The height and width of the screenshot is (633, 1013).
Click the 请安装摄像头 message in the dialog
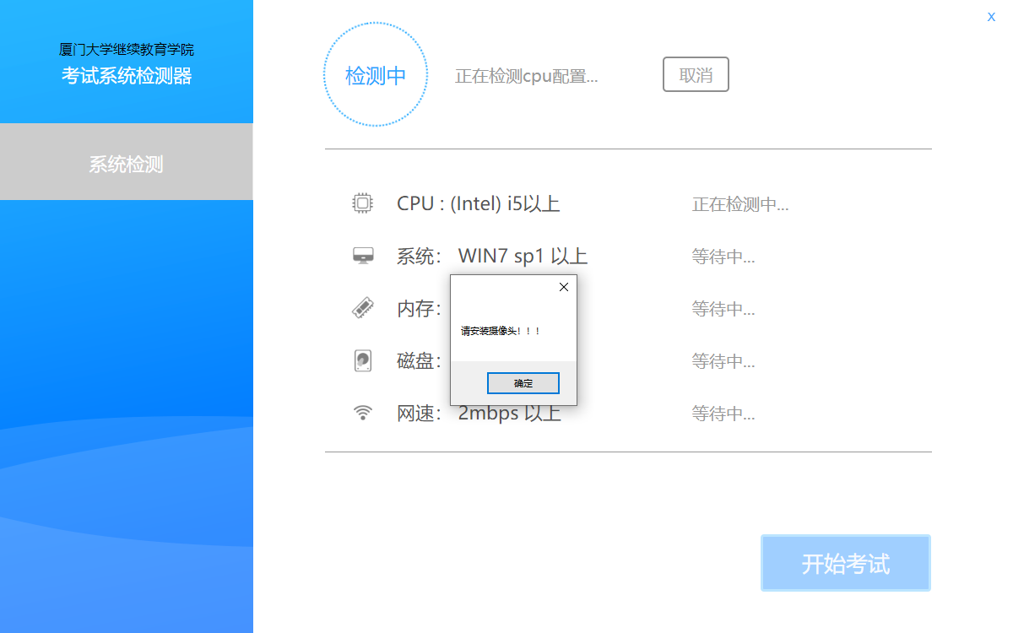[501, 331]
